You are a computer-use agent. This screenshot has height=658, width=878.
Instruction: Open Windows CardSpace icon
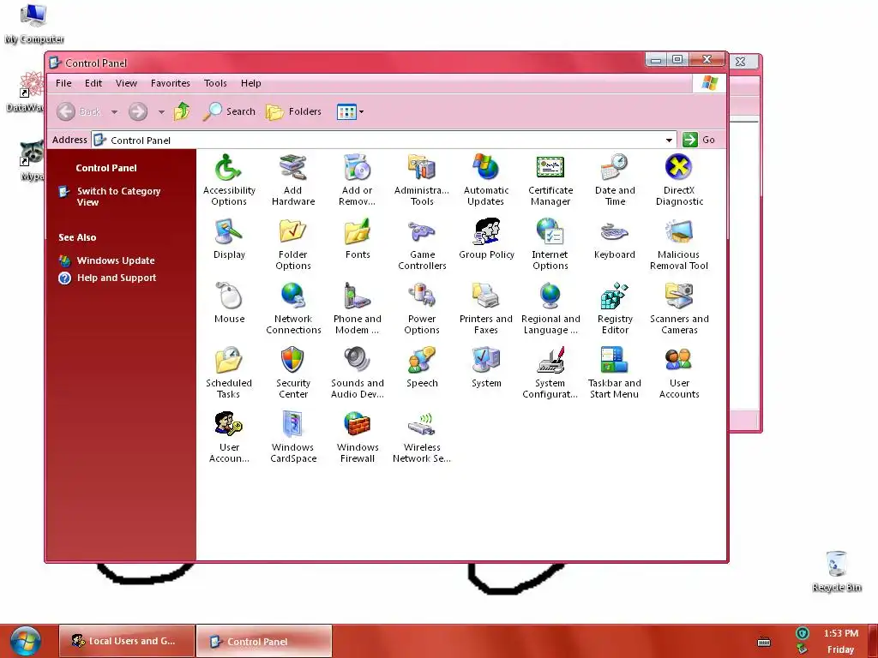click(293, 437)
